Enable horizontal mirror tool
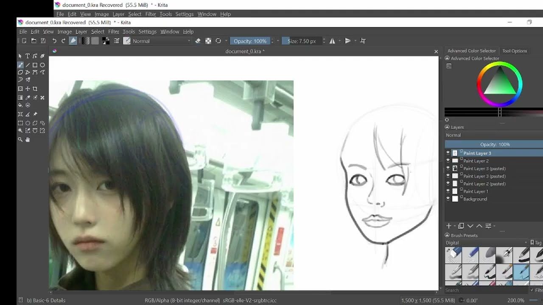The width and height of the screenshot is (543, 305). point(332,41)
